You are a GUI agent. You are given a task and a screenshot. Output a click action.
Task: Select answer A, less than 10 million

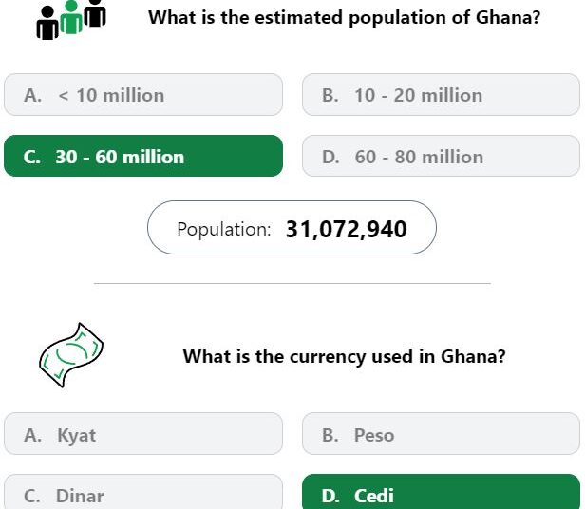pyautogui.click(x=143, y=95)
